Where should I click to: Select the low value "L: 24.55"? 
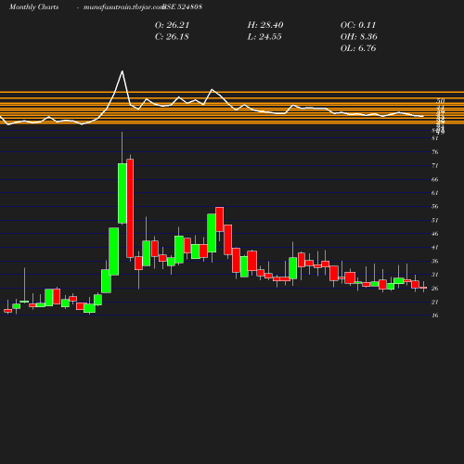[264, 37]
